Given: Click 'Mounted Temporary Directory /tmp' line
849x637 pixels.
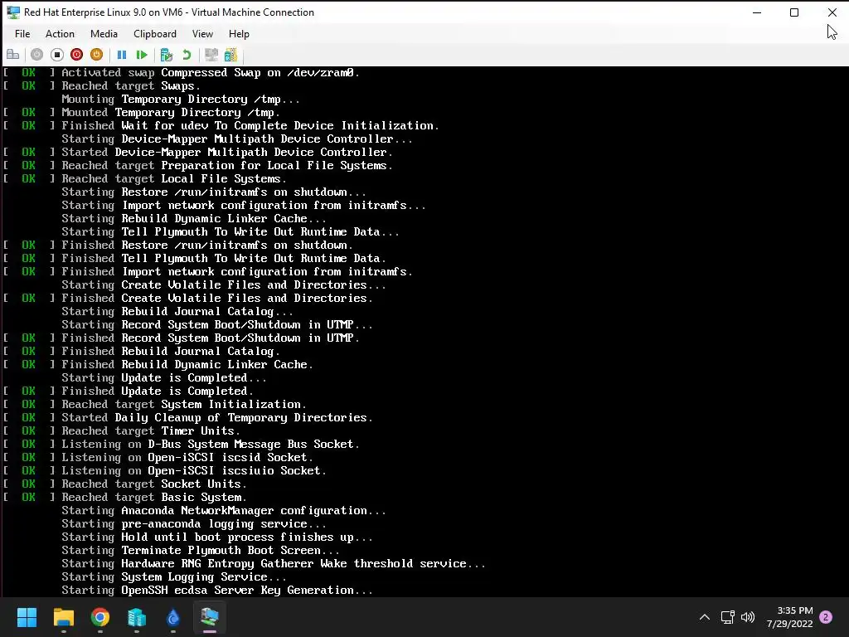Looking at the screenshot, I should click(x=171, y=113).
